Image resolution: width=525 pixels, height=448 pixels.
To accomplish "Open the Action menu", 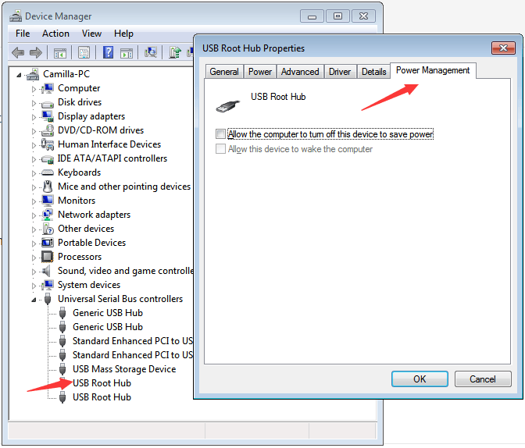I will (x=55, y=34).
